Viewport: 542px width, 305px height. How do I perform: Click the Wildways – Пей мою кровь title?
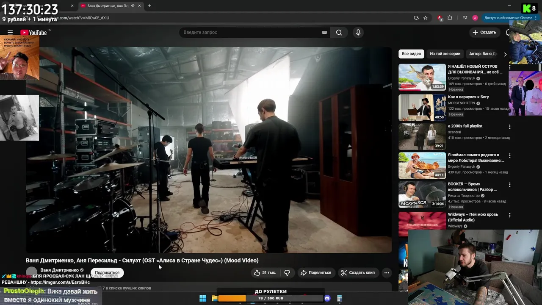coord(473,217)
